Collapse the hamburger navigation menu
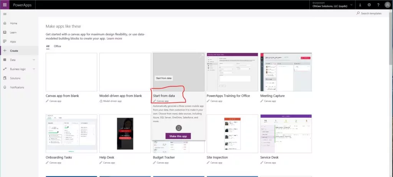This screenshot has height=177, width=393. [5, 14]
